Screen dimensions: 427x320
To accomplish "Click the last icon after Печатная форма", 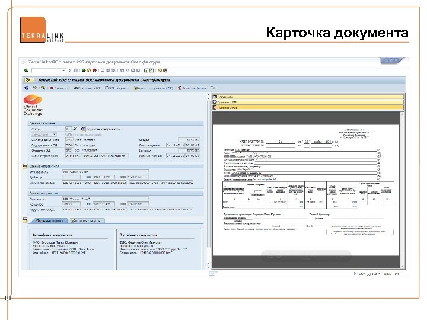I will pyautogui.click(x=212, y=88).
